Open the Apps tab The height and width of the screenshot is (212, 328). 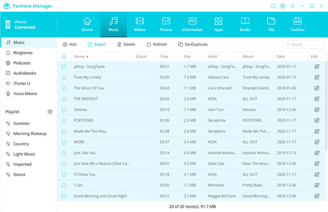click(219, 24)
